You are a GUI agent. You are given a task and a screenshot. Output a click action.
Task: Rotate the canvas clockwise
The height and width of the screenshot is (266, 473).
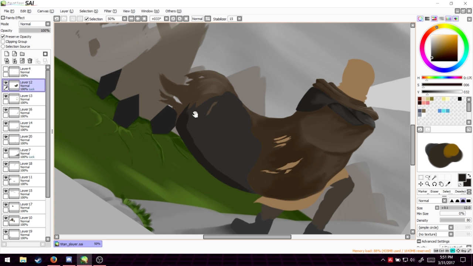180,19
